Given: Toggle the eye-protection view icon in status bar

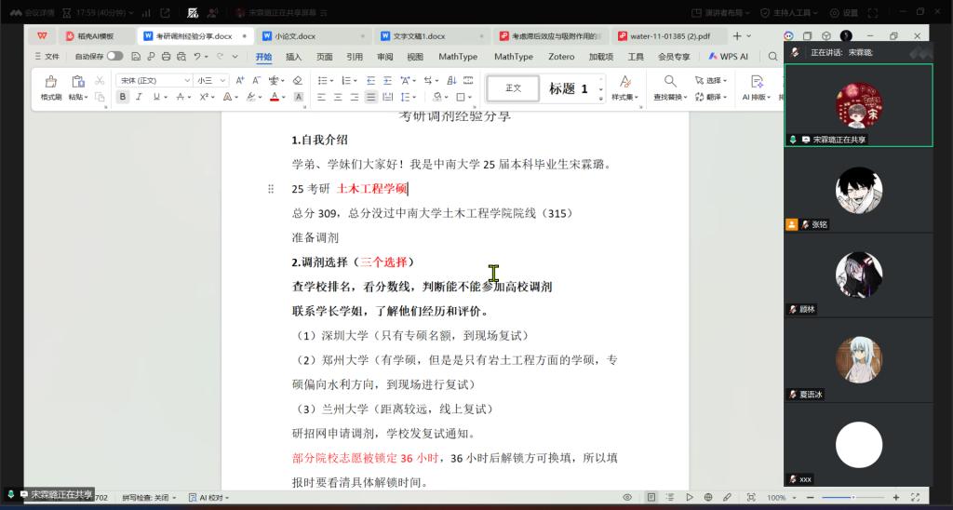Looking at the screenshot, I should (x=628, y=498).
